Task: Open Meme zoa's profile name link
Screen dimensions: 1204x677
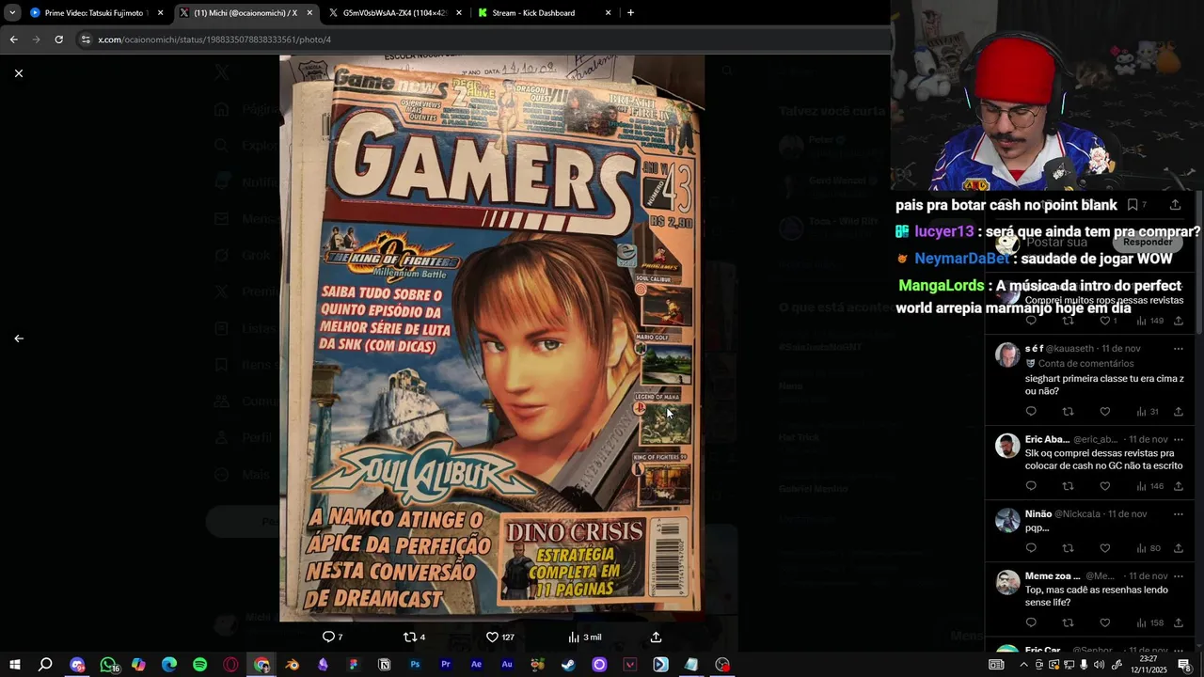Action: pyautogui.click(x=1053, y=575)
